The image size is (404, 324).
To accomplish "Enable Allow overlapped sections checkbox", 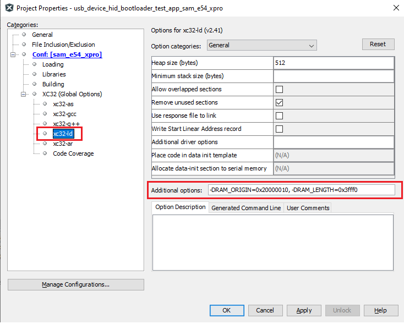I will pos(279,89).
